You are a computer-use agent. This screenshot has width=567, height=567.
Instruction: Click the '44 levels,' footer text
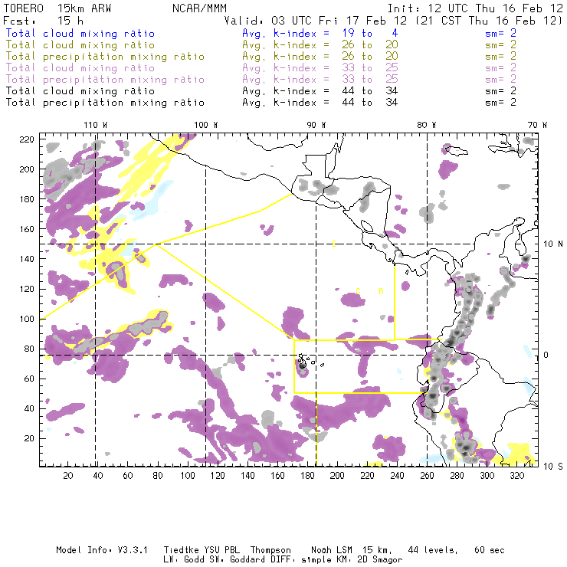coord(433,550)
